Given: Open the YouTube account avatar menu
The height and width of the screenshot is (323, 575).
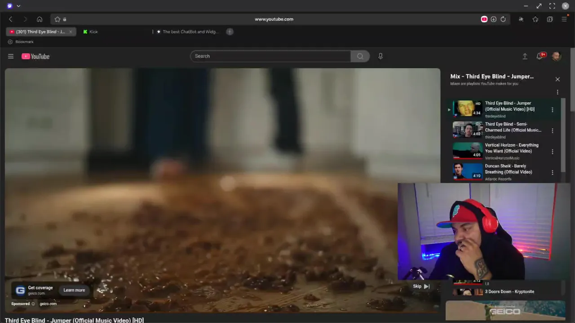Looking at the screenshot, I should [x=556, y=56].
